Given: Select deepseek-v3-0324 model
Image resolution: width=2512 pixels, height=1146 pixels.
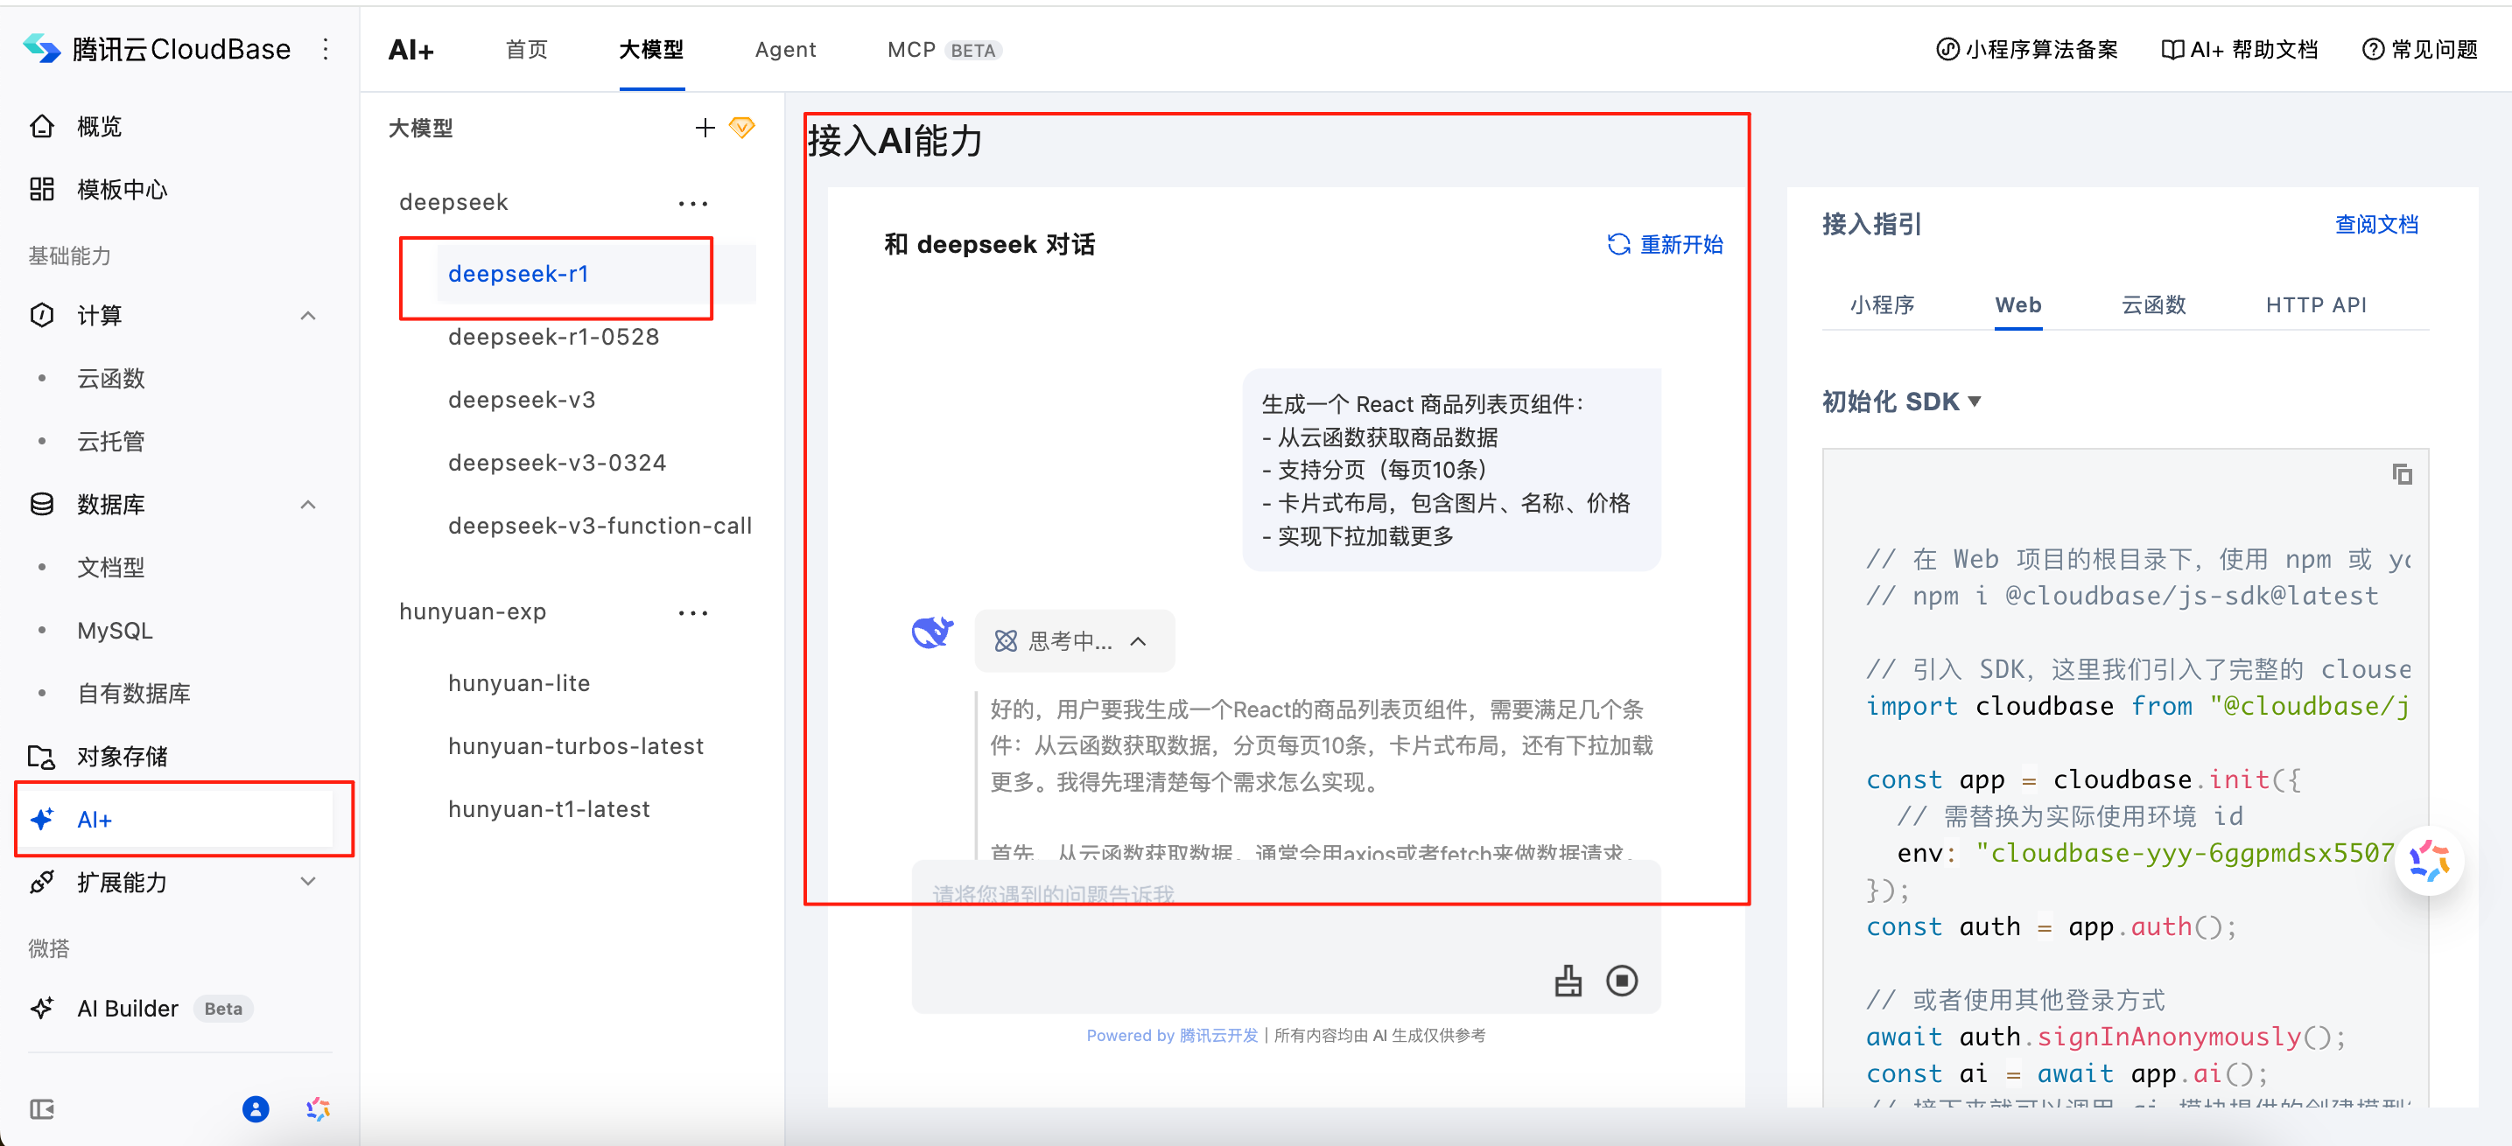Looking at the screenshot, I should [x=557, y=463].
